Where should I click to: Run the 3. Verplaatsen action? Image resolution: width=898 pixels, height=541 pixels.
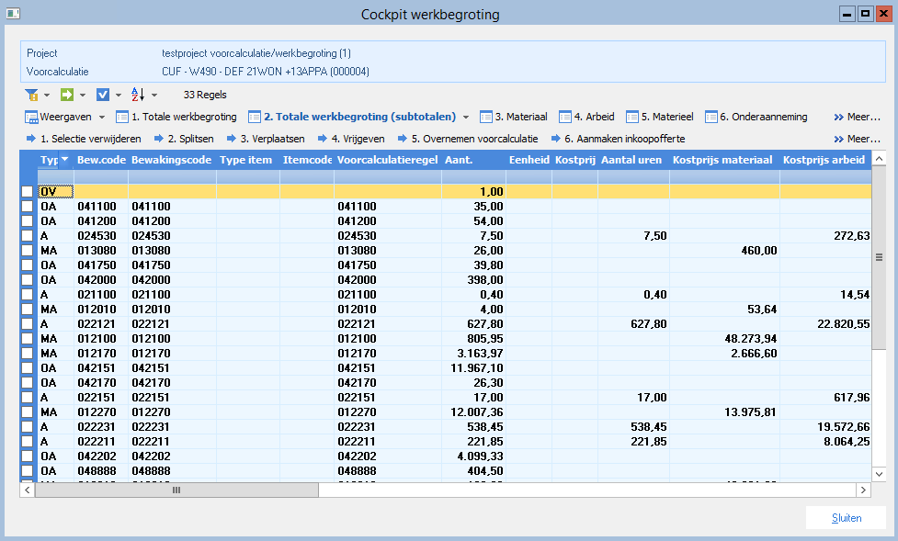(x=273, y=139)
